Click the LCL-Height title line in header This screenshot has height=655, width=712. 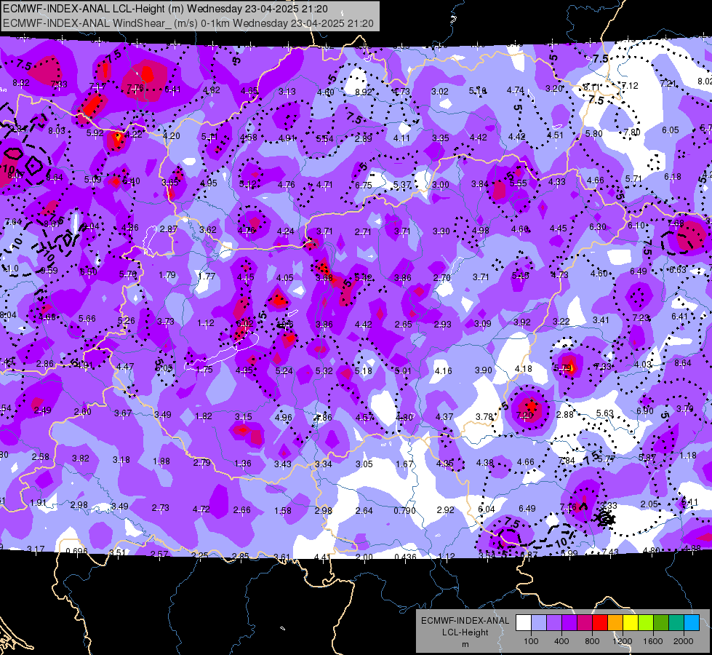pos(165,9)
